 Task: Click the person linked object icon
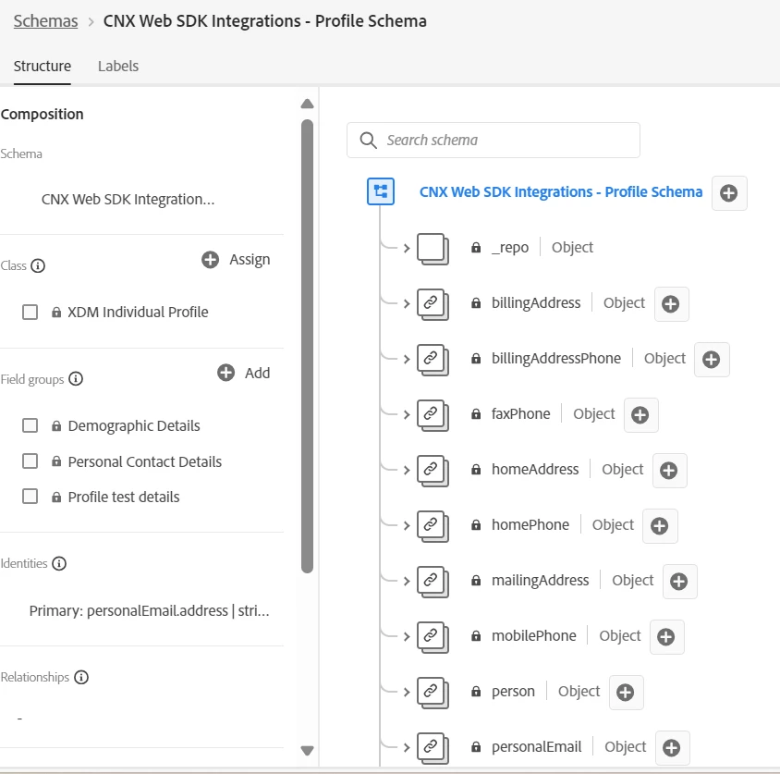point(433,693)
